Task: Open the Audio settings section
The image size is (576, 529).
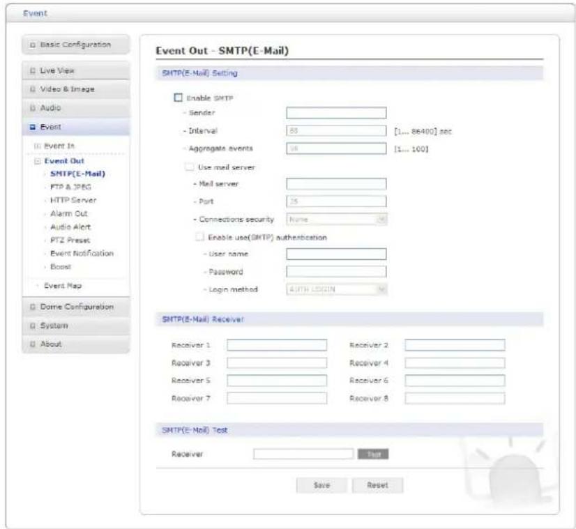Action: 76,108
